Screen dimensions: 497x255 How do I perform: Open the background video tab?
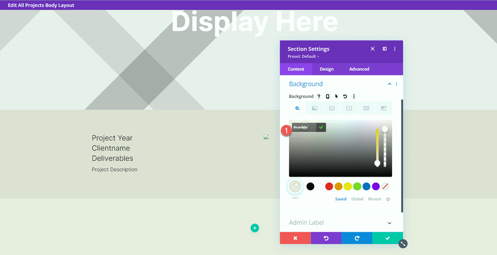click(349, 108)
